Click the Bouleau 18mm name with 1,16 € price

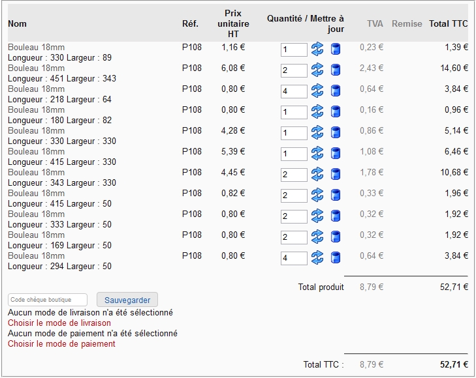click(36, 47)
